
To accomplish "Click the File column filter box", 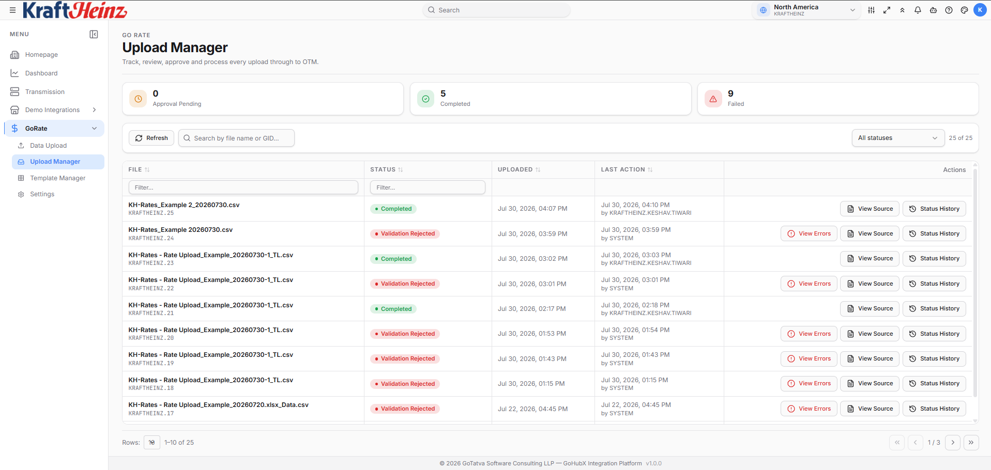I will 243,187.
